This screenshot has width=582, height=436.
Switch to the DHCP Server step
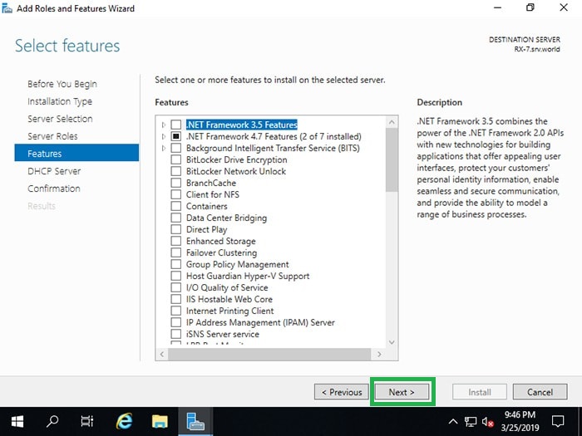[x=54, y=171]
